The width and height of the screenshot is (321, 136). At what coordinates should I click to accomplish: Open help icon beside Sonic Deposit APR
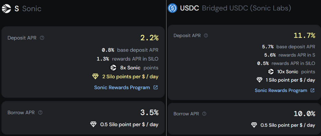(42, 38)
